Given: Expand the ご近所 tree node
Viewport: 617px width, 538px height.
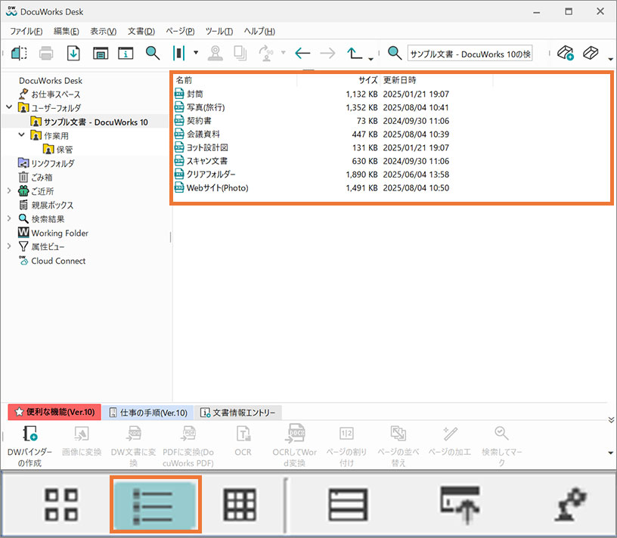Looking at the screenshot, I should [x=9, y=190].
